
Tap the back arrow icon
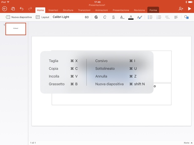pos(4,9)
